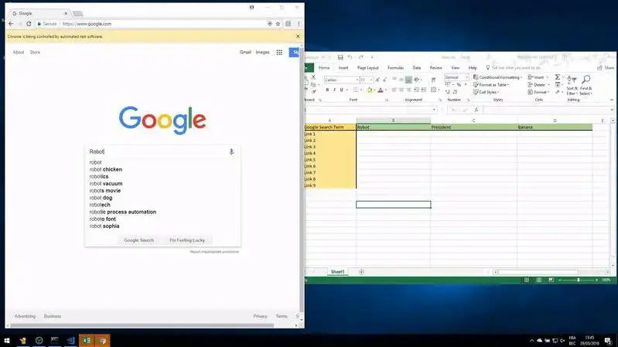Screen dimensions: 618x347
Task: Select the Sheet1 worksheet tab
Action: (x=337, y=272)
